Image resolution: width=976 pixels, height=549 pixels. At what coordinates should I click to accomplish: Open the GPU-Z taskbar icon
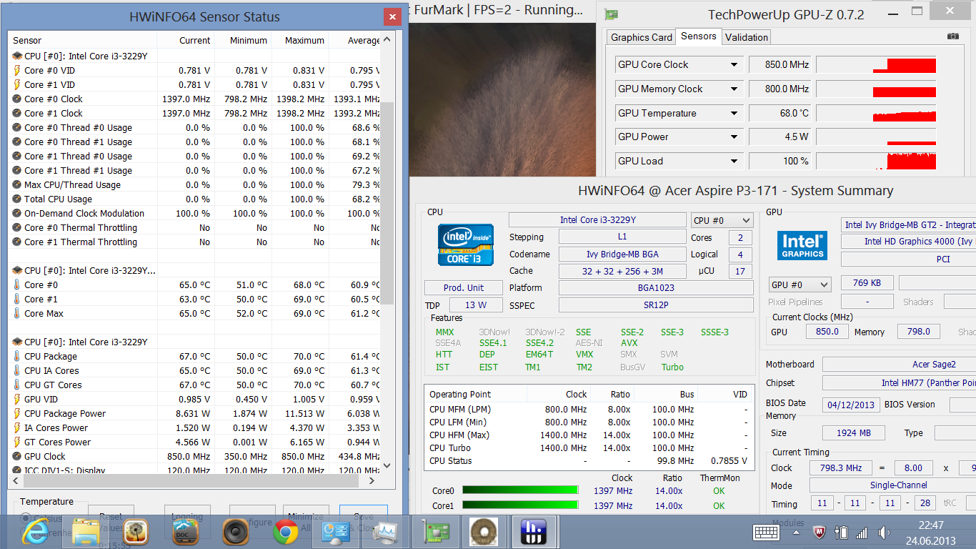tap(434, 531)
